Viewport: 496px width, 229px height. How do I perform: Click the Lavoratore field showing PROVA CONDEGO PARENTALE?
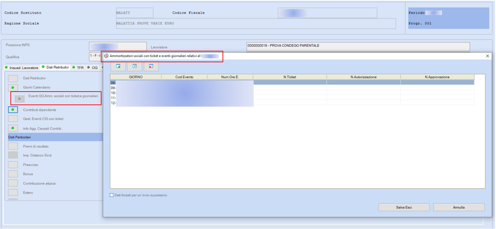click(x=358, y=46)
